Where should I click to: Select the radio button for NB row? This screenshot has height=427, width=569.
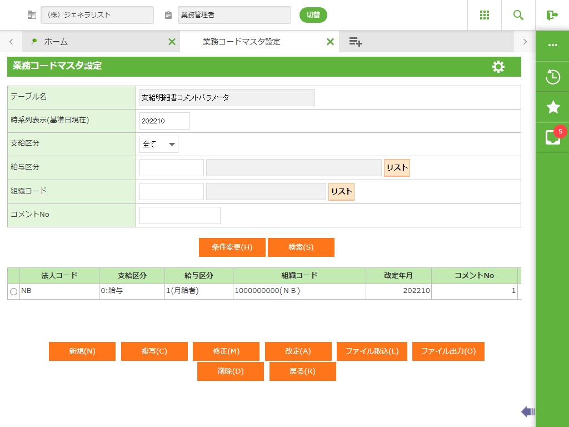(13, 291)
